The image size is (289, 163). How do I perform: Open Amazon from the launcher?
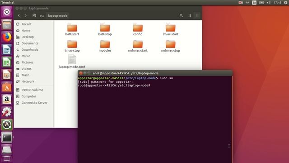[x=7, y=100]
